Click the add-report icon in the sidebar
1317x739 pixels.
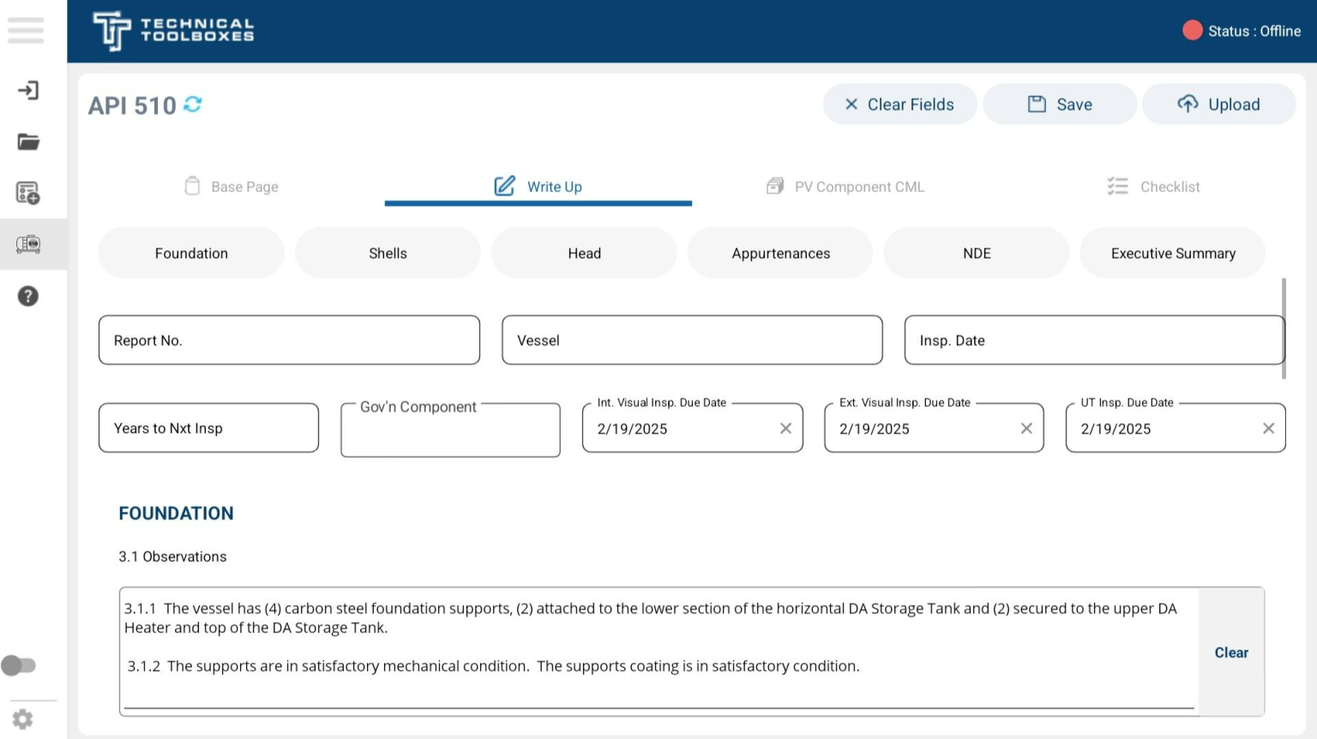[x=28, y=193]
